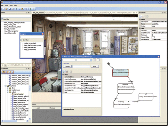Toggle Use Filter checkbox in Items panel
The height and width of the screenshot is (126, 168).
tap(2, 19)
